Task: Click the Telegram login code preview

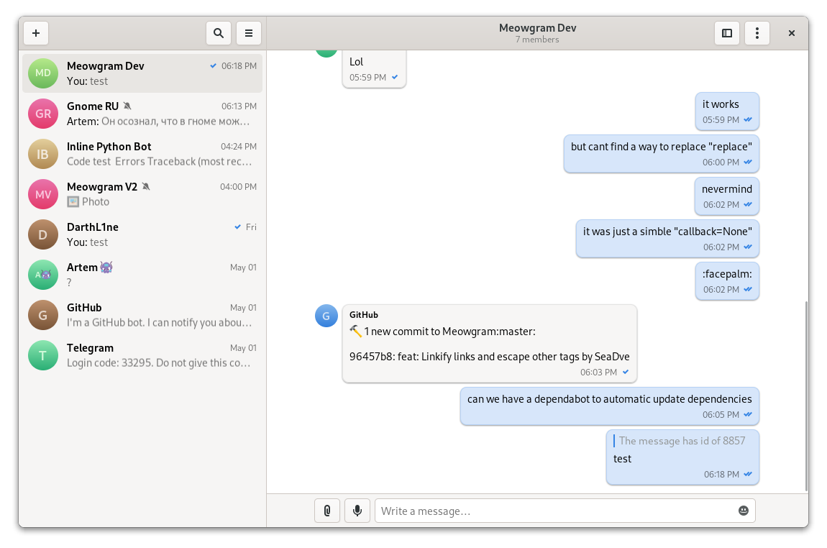Action: (x=158, y=363)
